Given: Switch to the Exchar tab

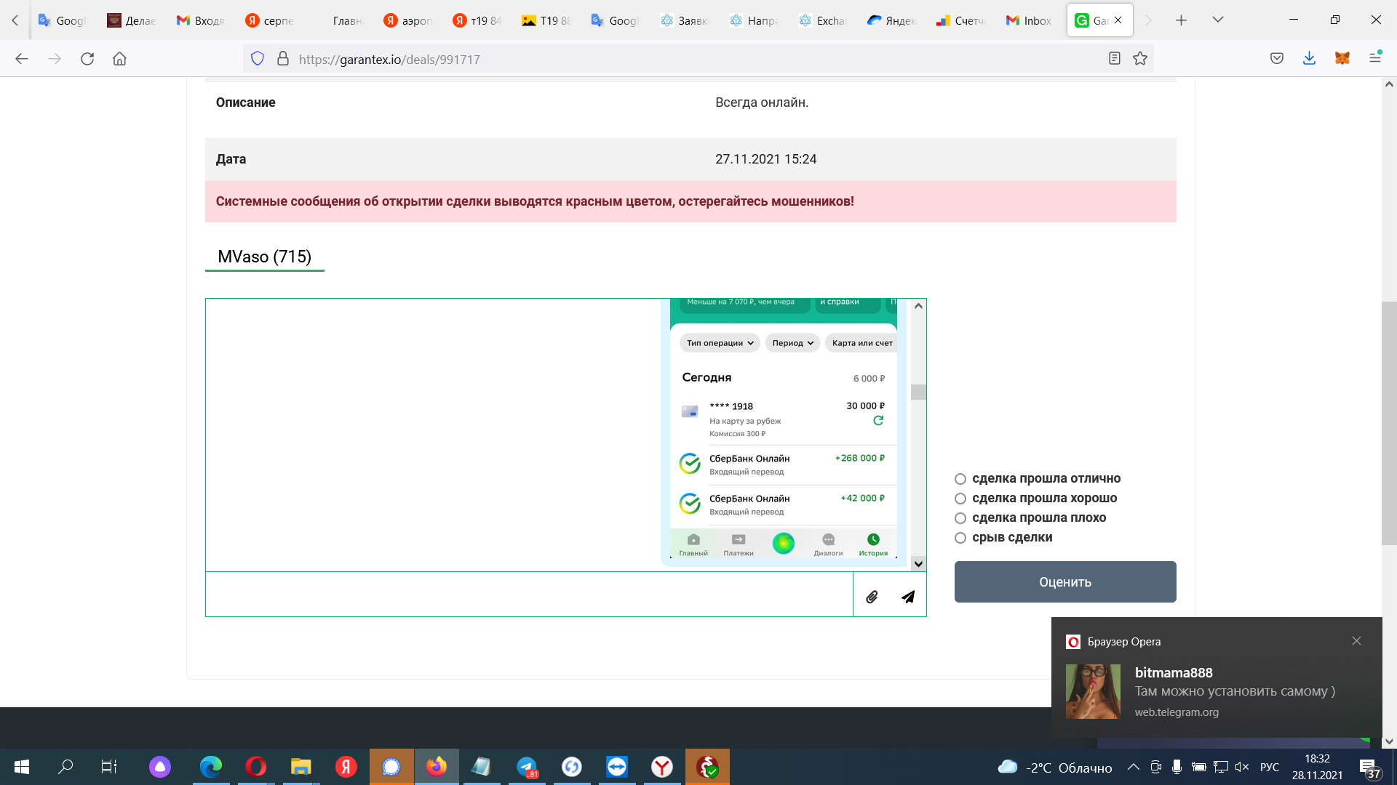Looking at the screenshot, I should (823, 20).
